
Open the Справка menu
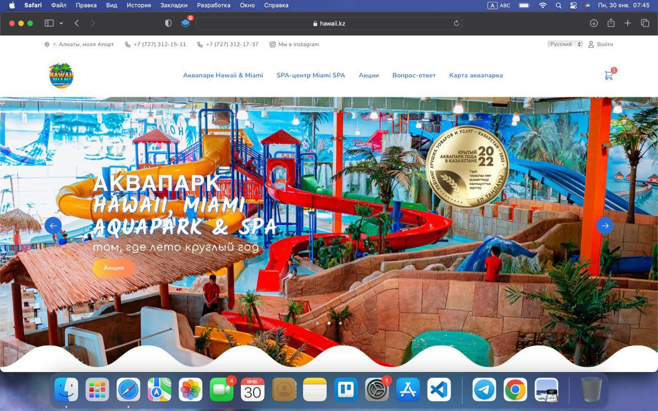276,5
